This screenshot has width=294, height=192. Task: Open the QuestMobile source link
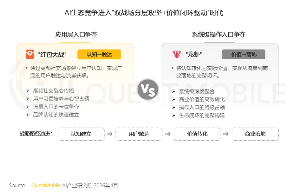point(46,185)
